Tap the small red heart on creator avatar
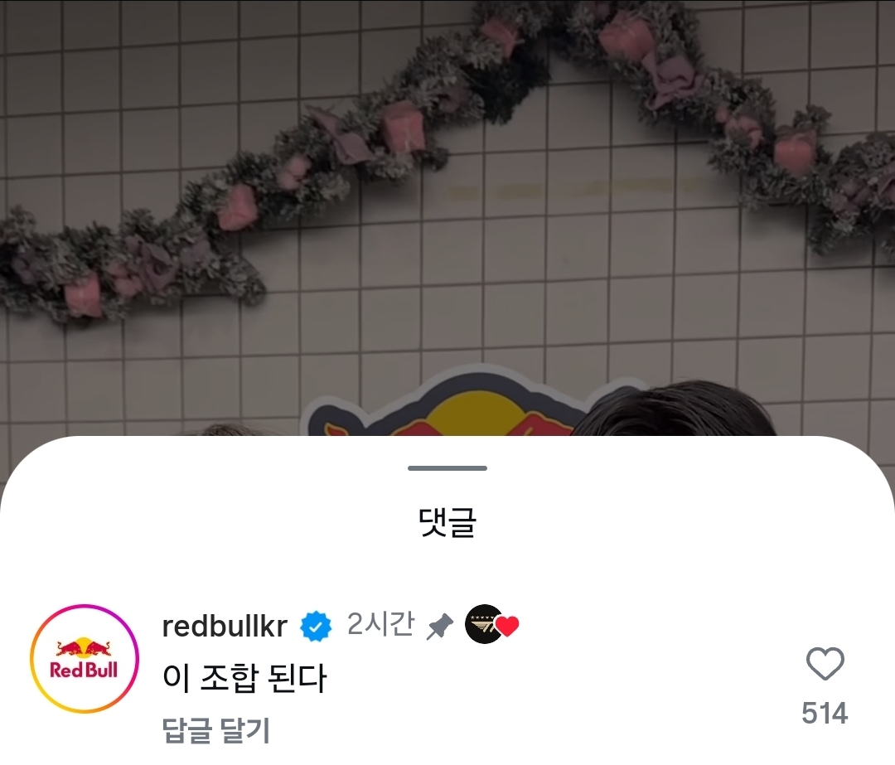895x765 pixels. [x=507, y=627]
